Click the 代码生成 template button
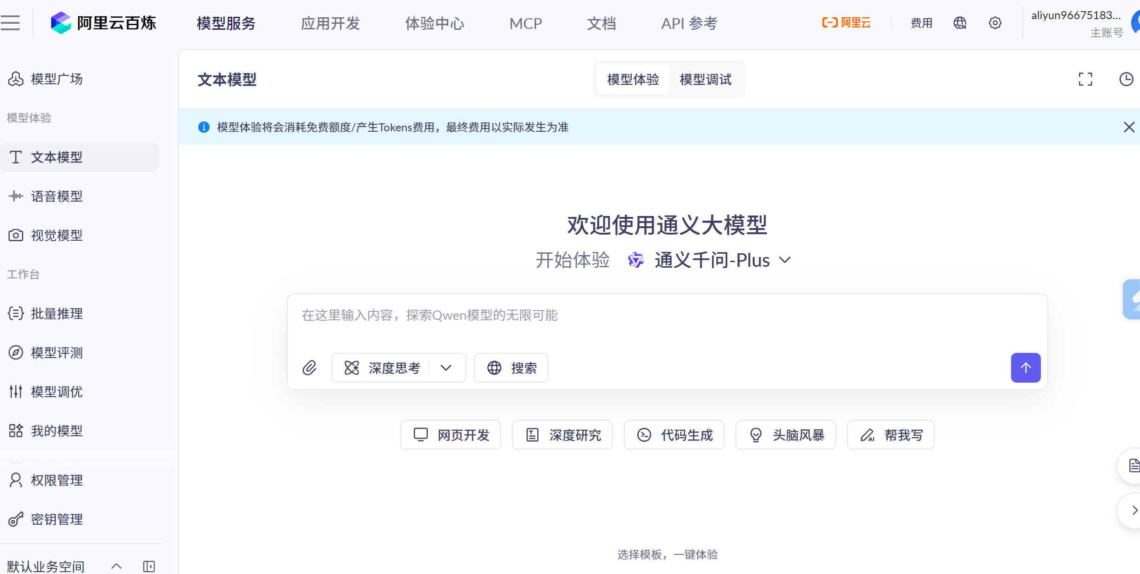Image resolution: width=1140 pixels, height=574 pixels. 674,435
